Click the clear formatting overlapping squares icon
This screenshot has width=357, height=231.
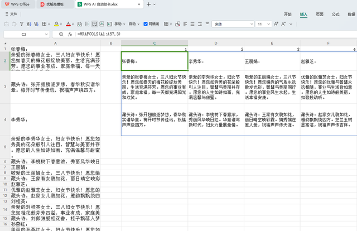pyautogui.click(x=178, y=24)
